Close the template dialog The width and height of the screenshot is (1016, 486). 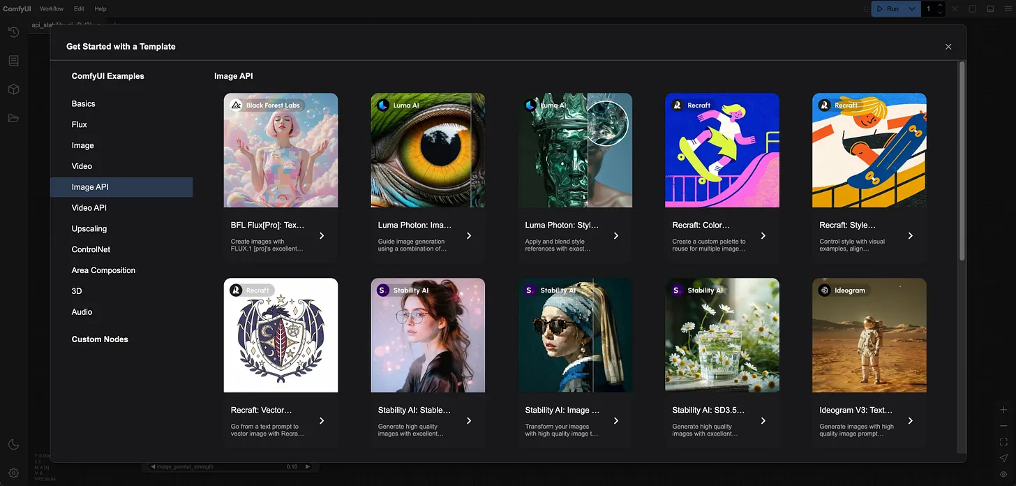coord(948,47)
